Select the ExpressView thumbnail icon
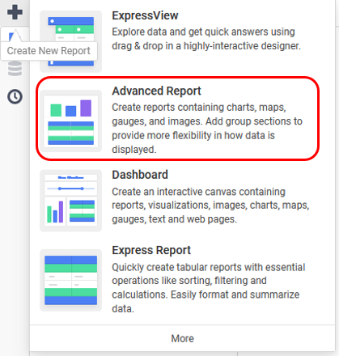The height and width of the screenshot is (356, 339). coord(71,41)
